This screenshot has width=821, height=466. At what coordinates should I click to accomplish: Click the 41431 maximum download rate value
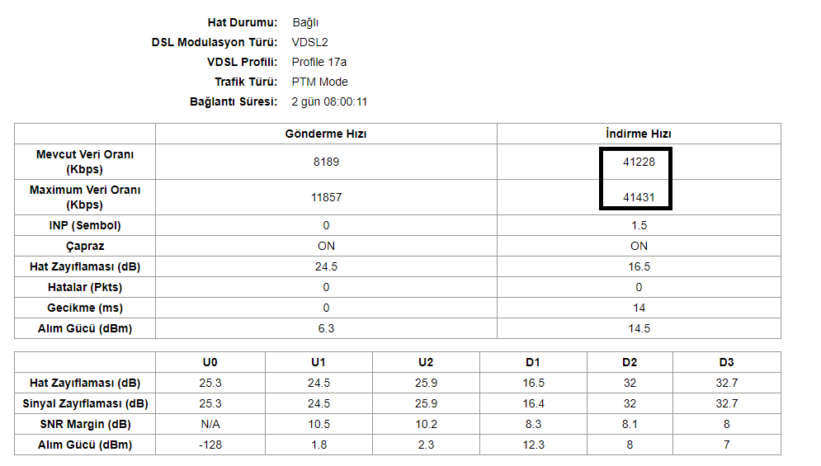639,198
